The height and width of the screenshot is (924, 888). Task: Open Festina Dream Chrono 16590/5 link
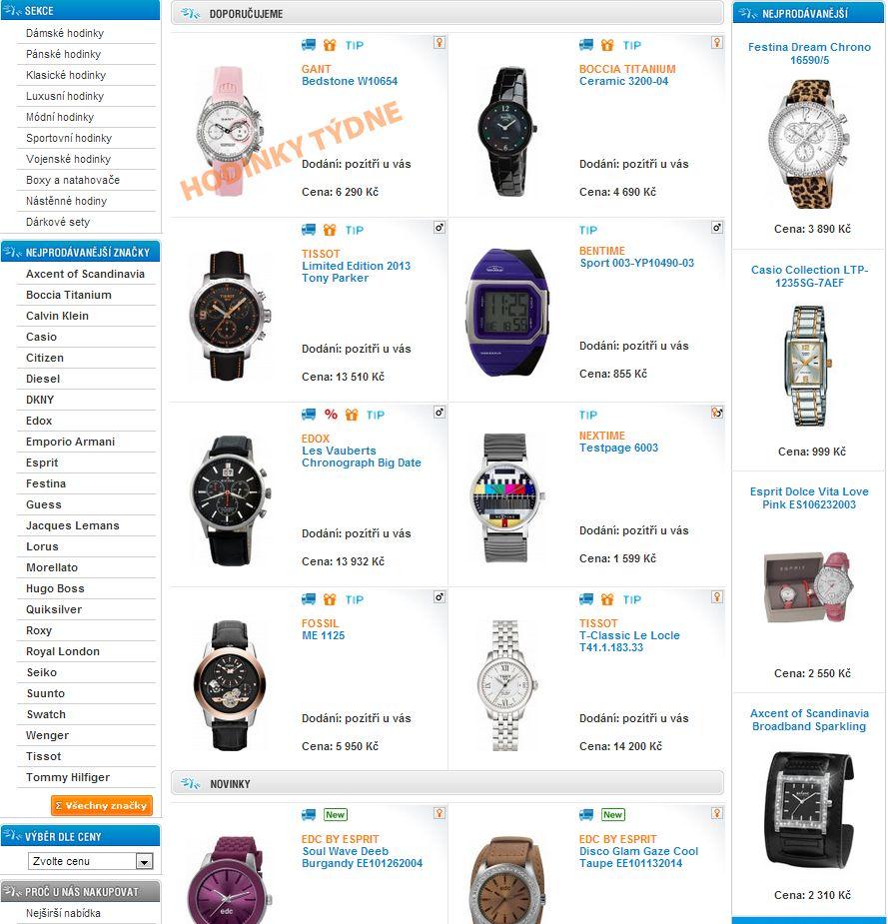point(809,53)
